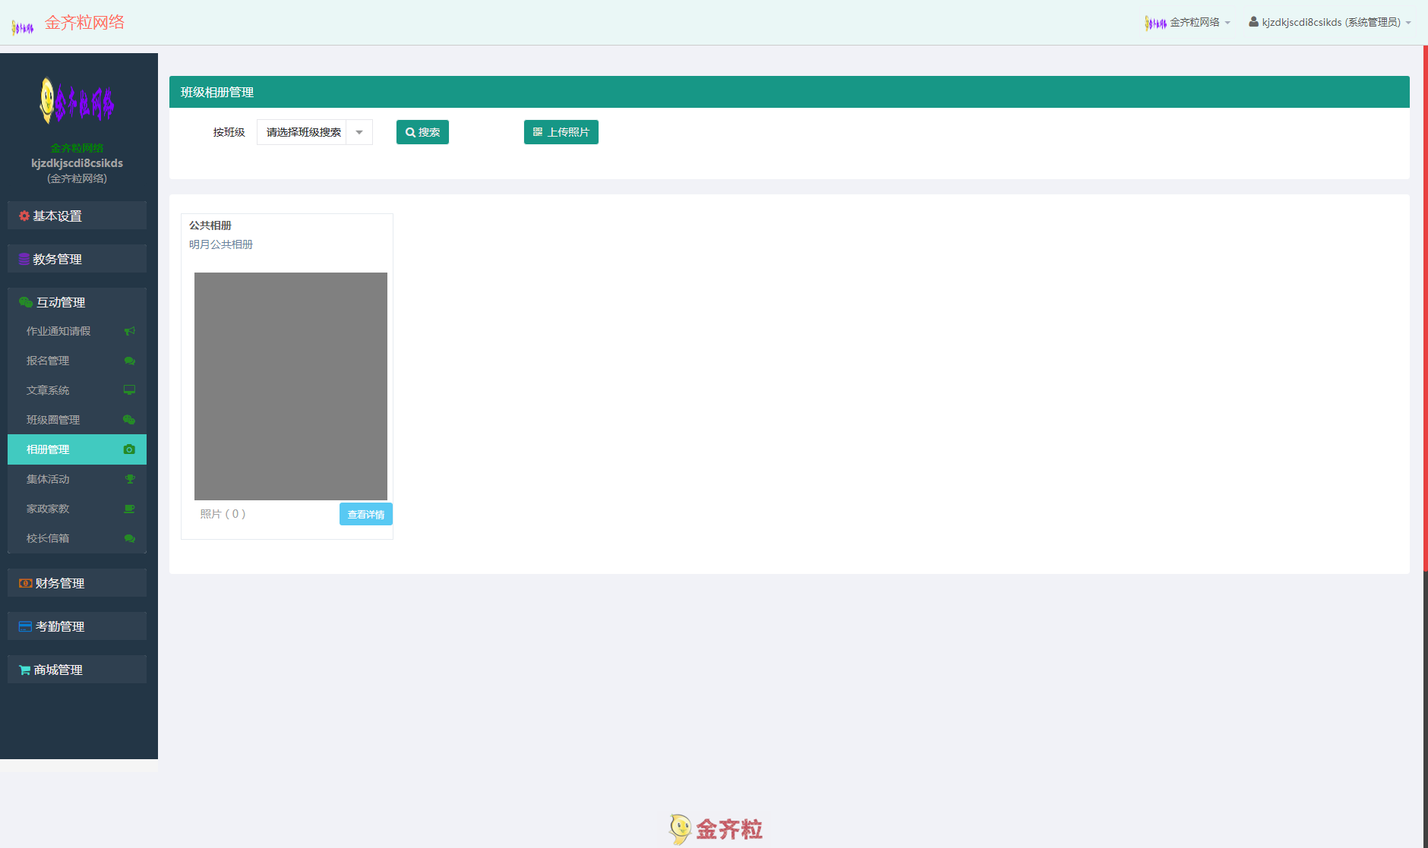Click the 班级相册管理 panel heading
Viewport: 1428px width, 848px height.
[x=217, y=92]
